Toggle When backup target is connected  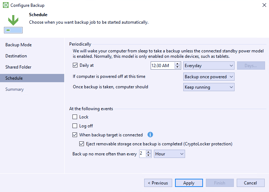75,135
